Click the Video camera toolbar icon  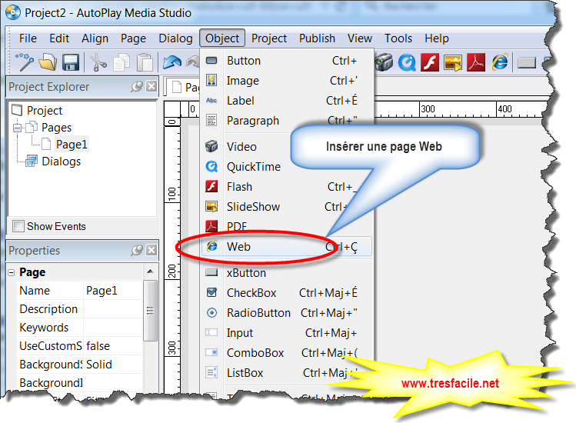[385, 62]
